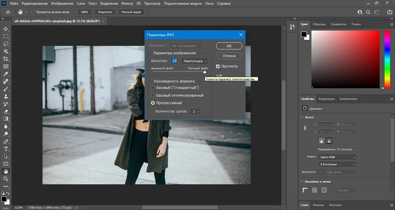Open the Edit Toolbar three-dots button
Screen dimensions: 395x210
tap(6, 186)
